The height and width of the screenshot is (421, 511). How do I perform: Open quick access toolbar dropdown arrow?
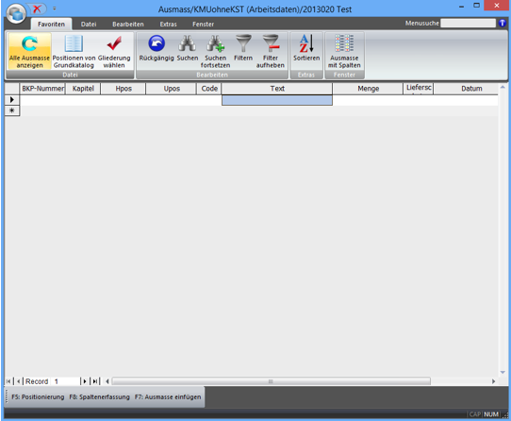tap(55, 8)
